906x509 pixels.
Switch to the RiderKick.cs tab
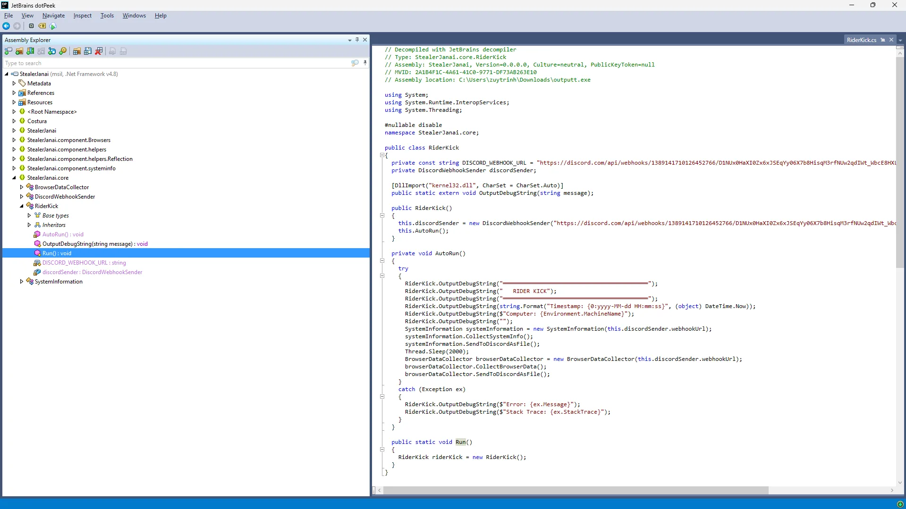861,40
